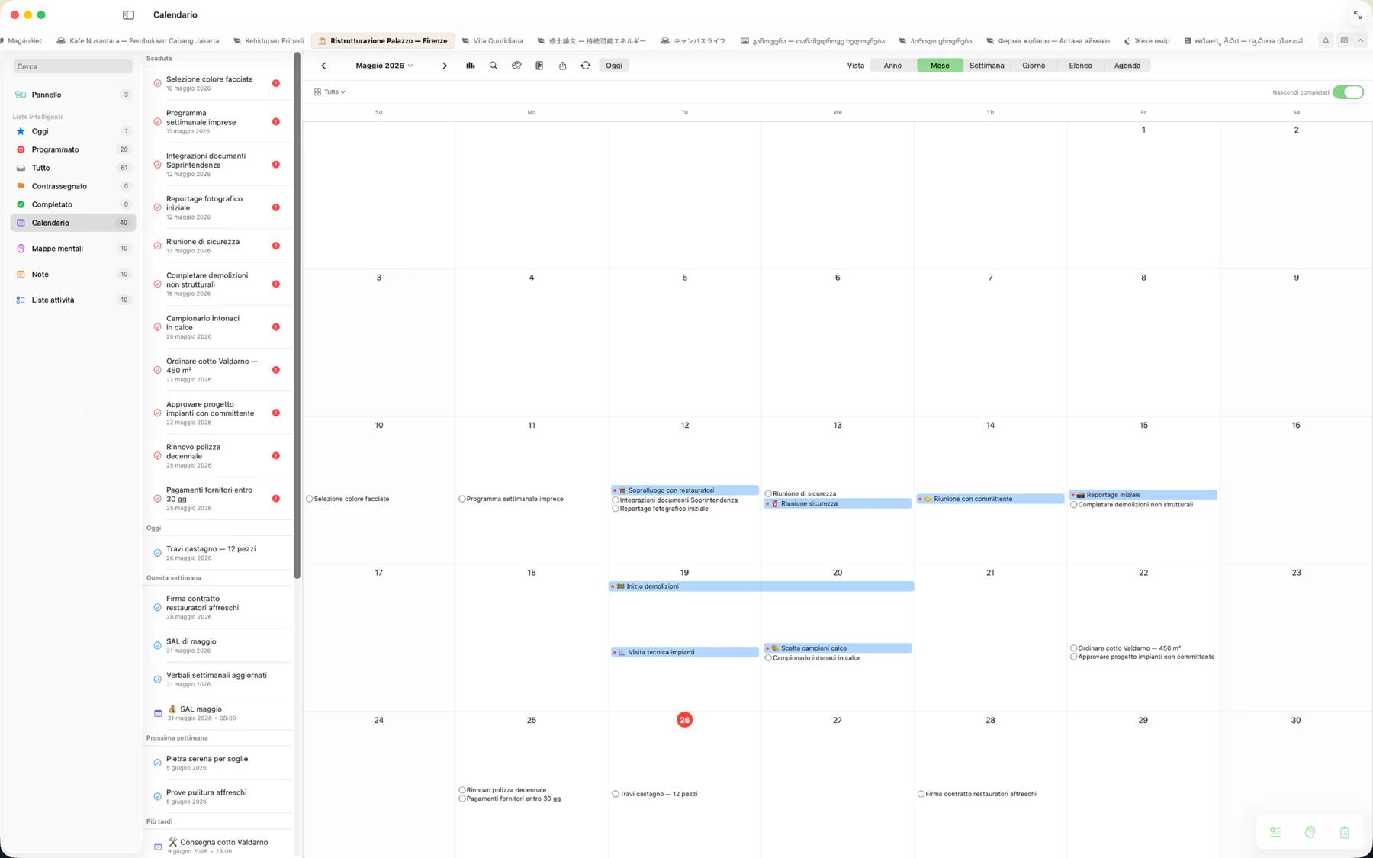Image resolution: width=1373 pixels, height=858 pixels.
Task: Switch to Settimana view
Action: 986,66
